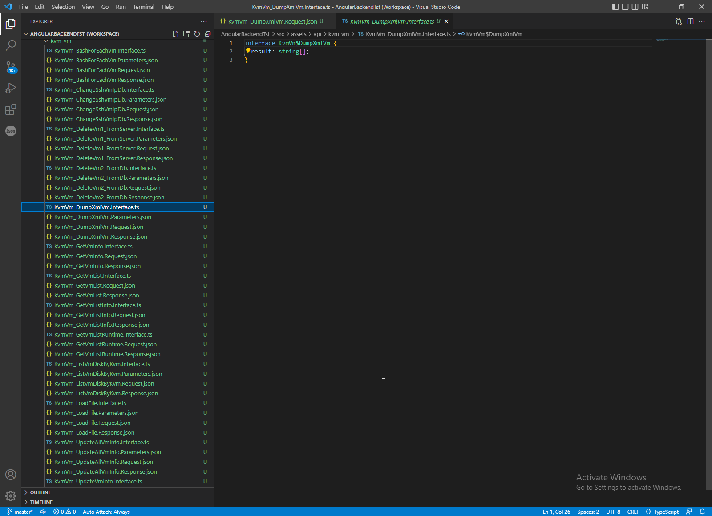Screen dimensions: 712x516
Task: Synchronize changes from the status bar
Action: pyautogui.click(x=43, y=512)
